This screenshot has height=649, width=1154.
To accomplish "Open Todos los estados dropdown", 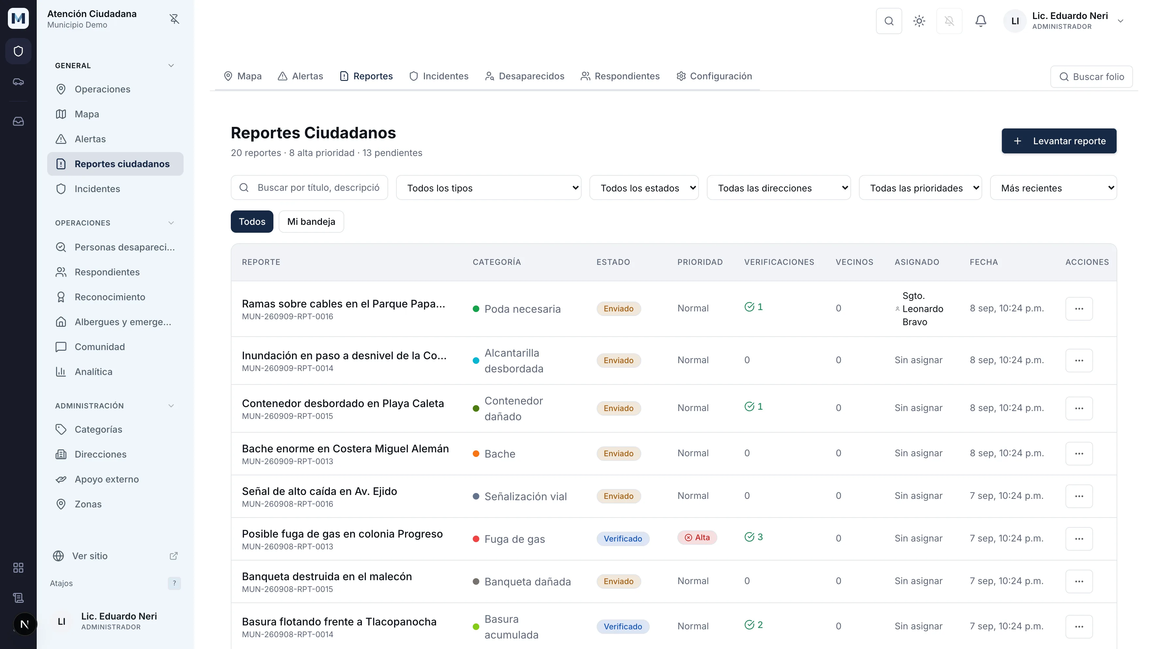I will 644,188.
